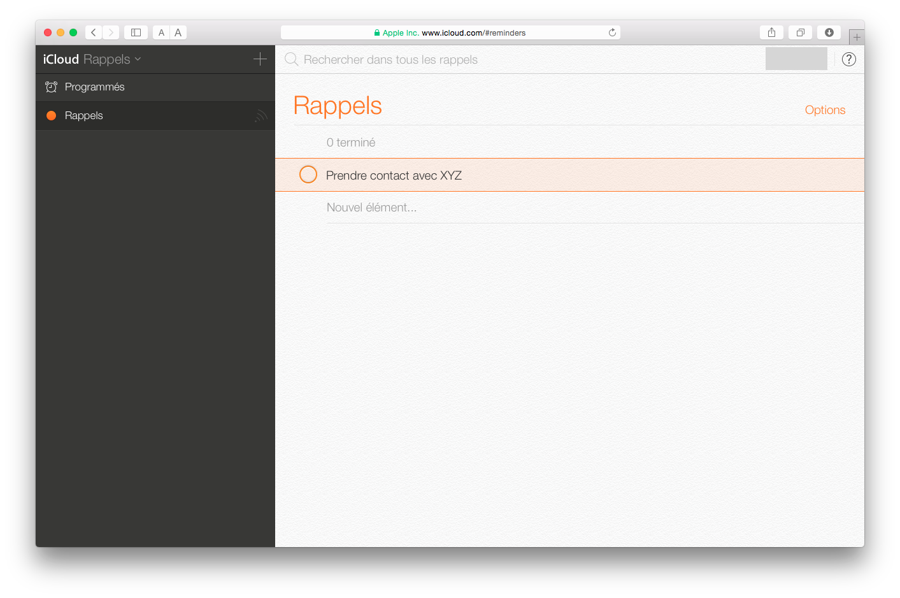This screenshot has width=900, height=598.
Task: Show Safari downloads
Action: pos(829,32)
